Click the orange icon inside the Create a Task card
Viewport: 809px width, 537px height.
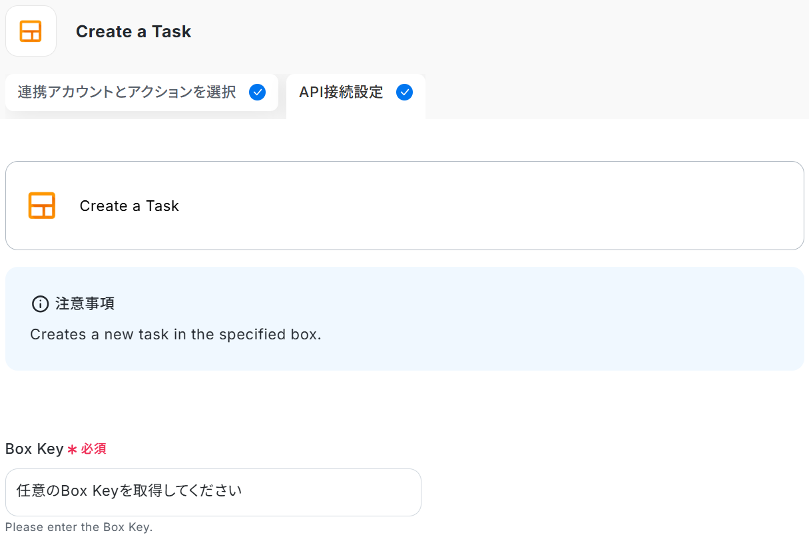click(x=42, y=206)
